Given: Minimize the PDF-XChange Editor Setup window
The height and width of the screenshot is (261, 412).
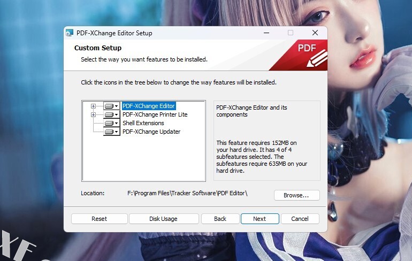Looking at the screenshot, I should pyautogui.click(x=266, y=33).
